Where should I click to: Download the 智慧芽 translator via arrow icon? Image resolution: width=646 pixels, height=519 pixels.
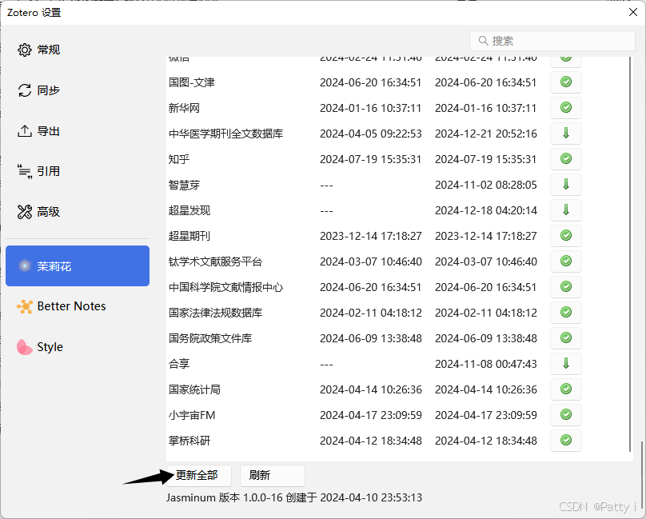click(x=566, y=184)
